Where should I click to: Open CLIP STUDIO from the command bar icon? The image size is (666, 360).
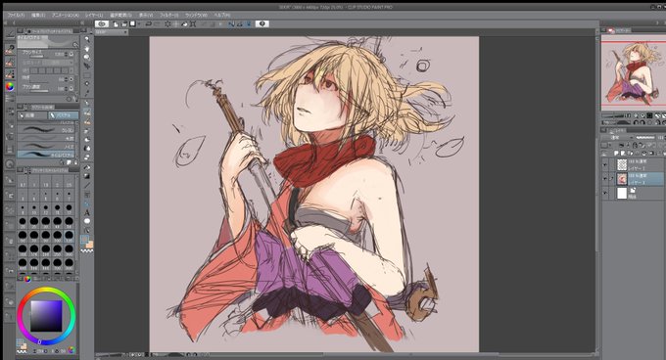[x=102, y=24]
